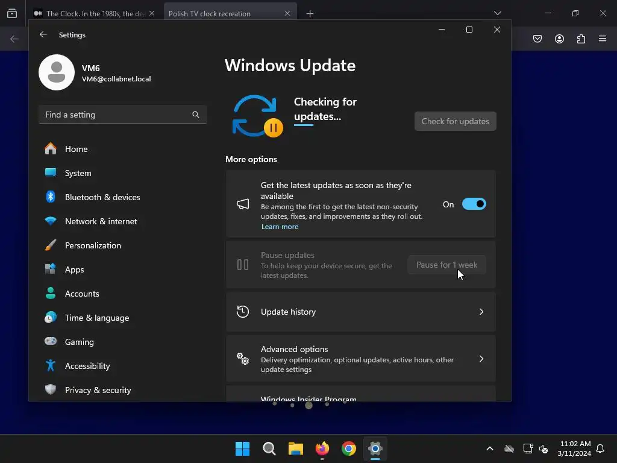Click the muted volume tray icon

pos(543,449)
